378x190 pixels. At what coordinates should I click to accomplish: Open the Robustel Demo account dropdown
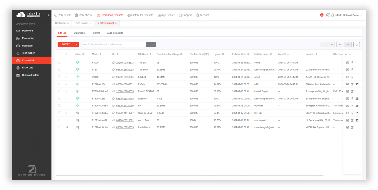(353, 15)
